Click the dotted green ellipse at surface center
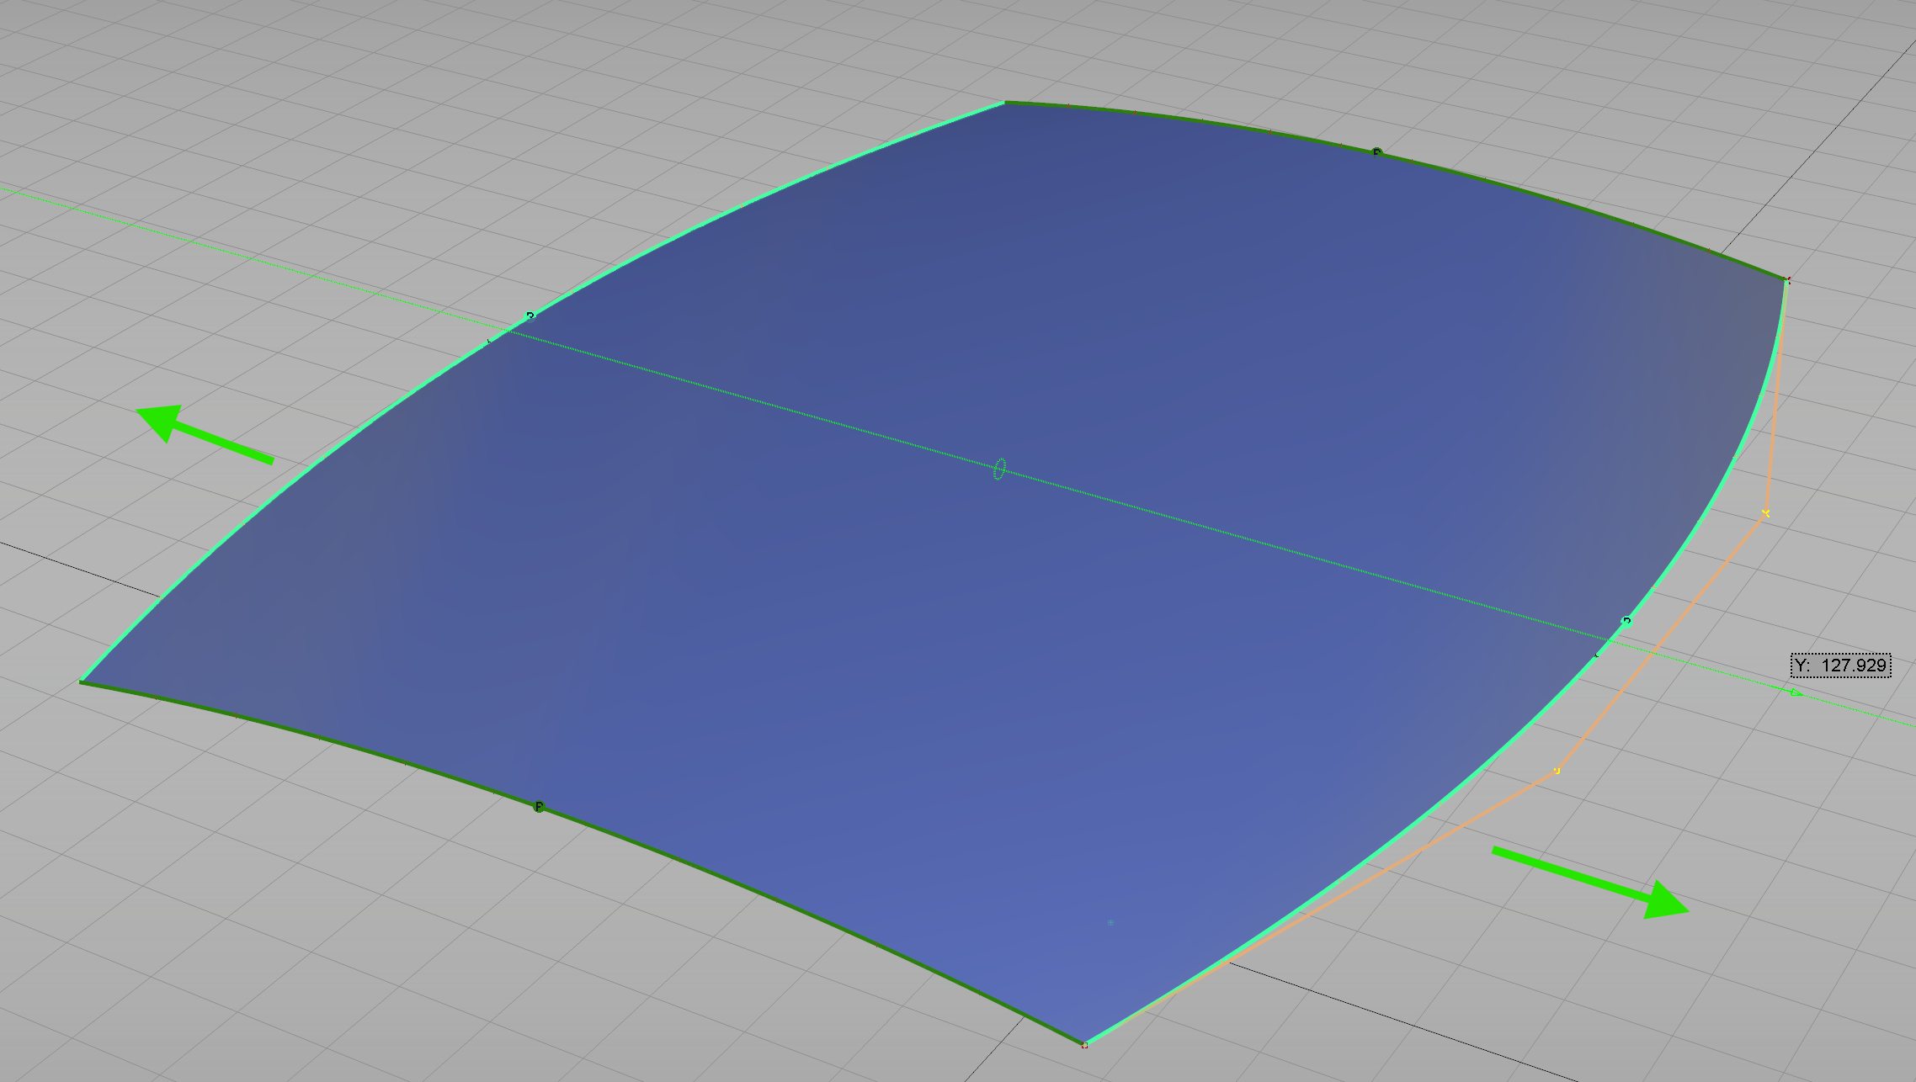Viewport: 1916px width, 1082px height. pyautogui.click(x=998, y=469)
